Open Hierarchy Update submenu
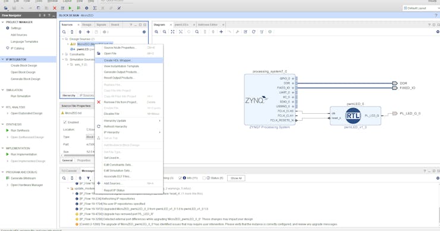Viewport: 440px width, 231px height. 129,120
